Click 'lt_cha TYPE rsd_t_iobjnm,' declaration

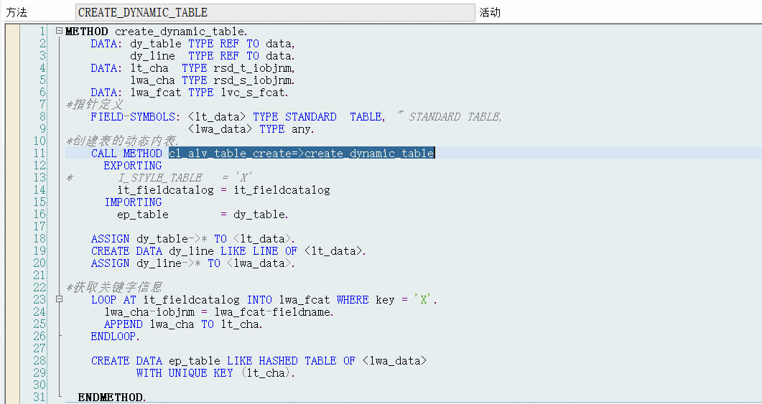pyautogui.click(x=213, y=68)
